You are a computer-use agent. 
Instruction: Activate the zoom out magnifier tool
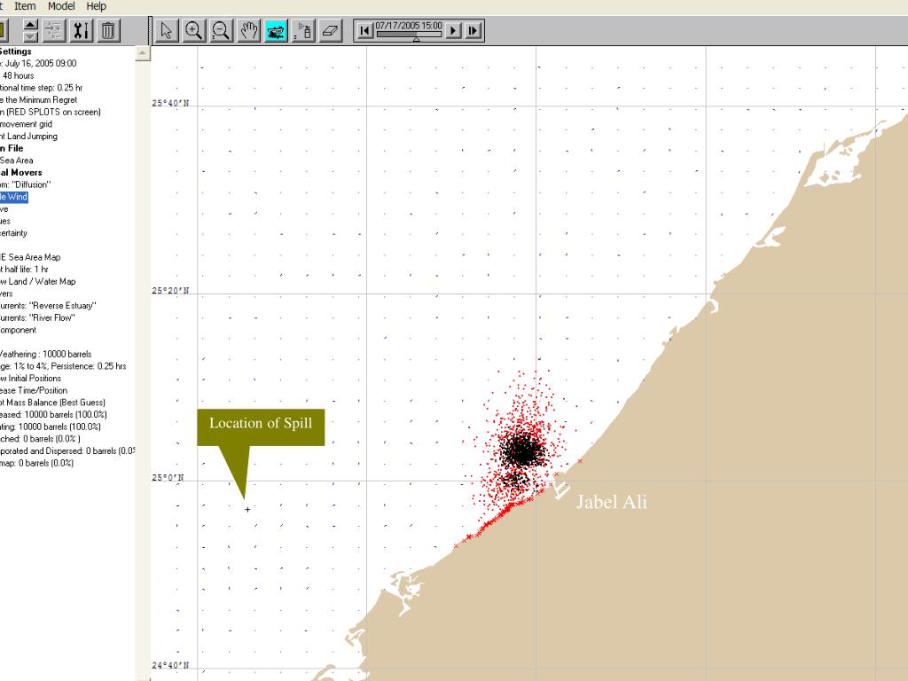pos(221,31)
